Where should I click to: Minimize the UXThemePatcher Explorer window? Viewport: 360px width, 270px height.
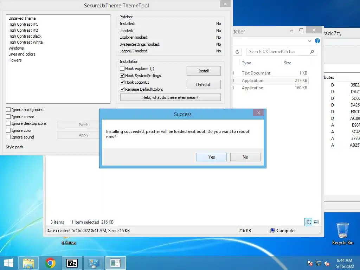coord(291,30)
